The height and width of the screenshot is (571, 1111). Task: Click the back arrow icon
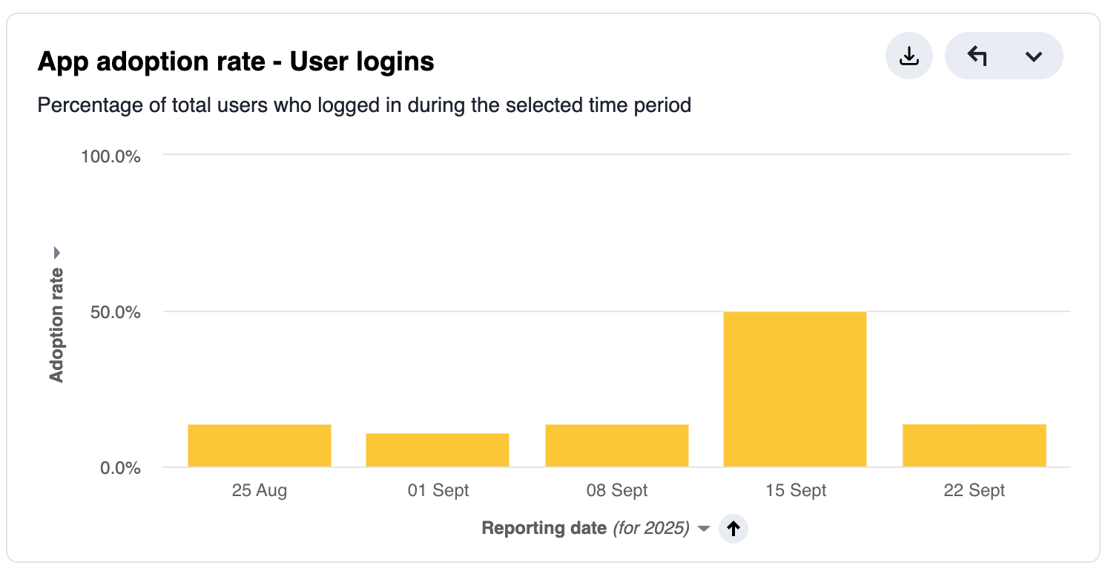click(x=978, y=56)
